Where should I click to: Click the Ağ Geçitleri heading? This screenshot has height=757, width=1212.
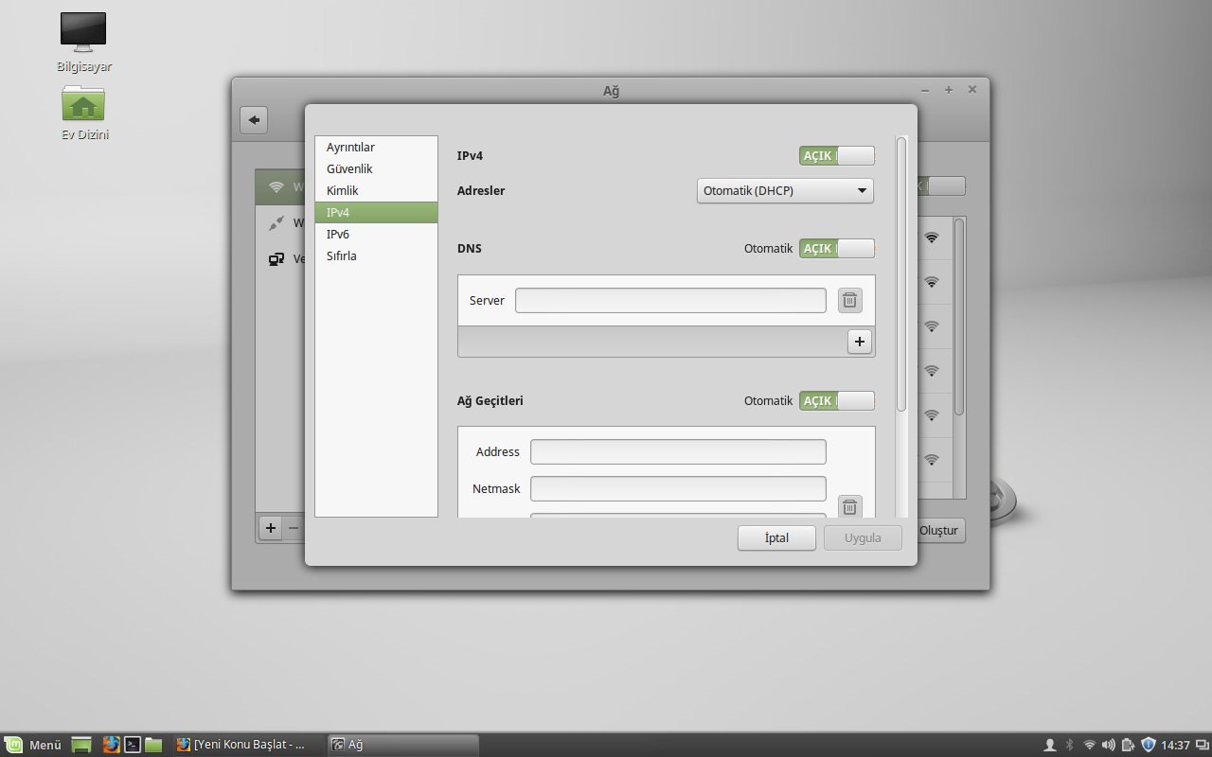point(490,400)
